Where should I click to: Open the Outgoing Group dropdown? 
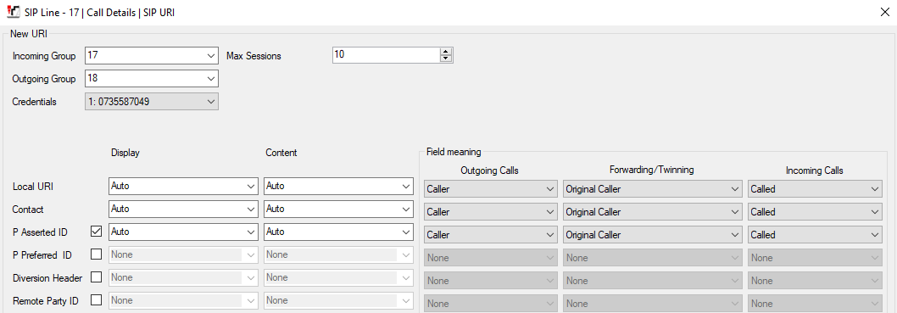tap(151, 78)
